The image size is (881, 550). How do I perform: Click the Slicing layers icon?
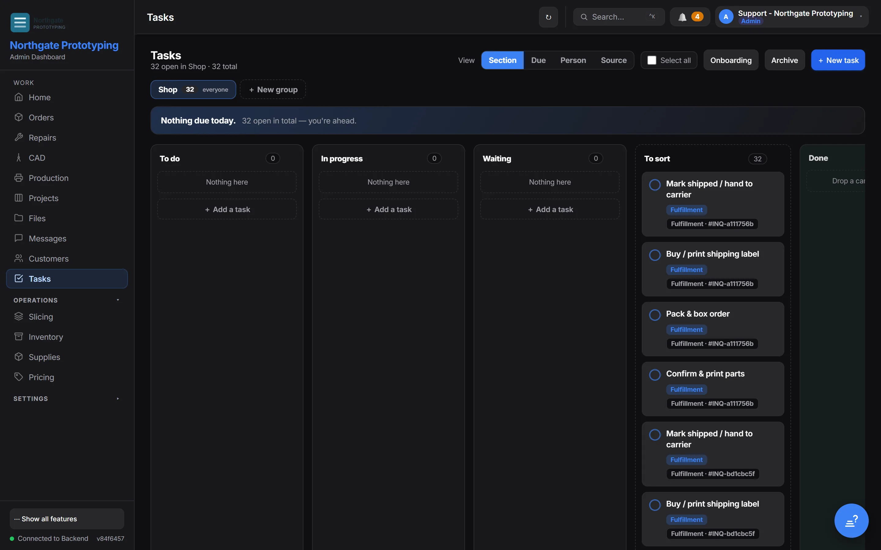point(19,317)
